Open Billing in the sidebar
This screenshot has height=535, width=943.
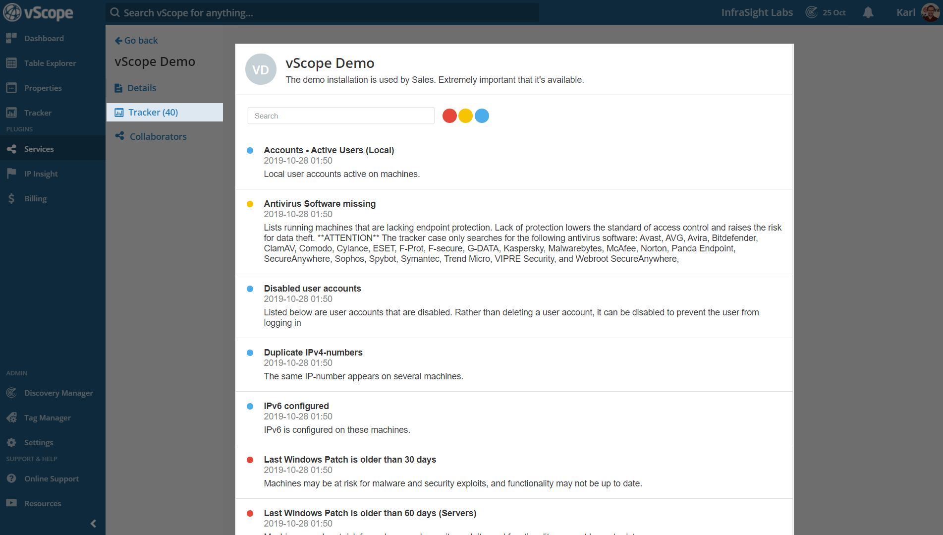tap(35, 198)
